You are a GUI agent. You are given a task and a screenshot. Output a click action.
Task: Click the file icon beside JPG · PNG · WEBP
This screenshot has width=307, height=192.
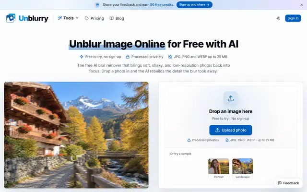pos(227,140)
